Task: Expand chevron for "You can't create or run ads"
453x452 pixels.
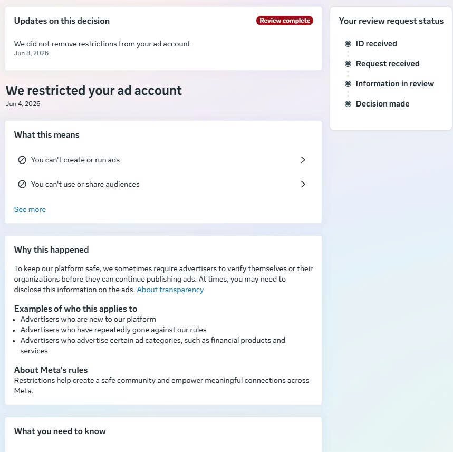Action: pyautogui.click(x=303, y=160)
